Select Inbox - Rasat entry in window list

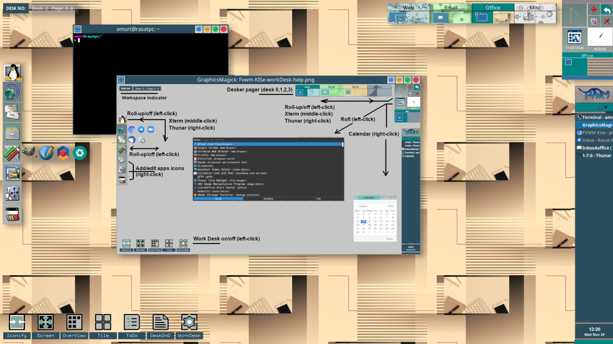(594, 140)
